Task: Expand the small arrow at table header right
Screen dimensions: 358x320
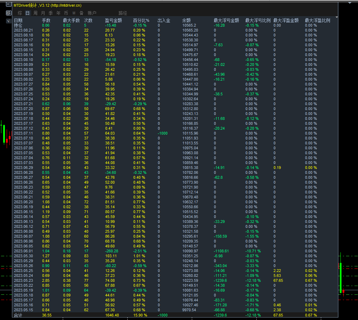Action: (337, 17)
